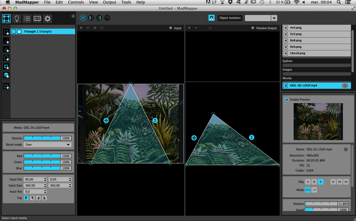Open the lights/fixtures tab icon
This screenshot has width=356, height=221.
tap(17, 19)
